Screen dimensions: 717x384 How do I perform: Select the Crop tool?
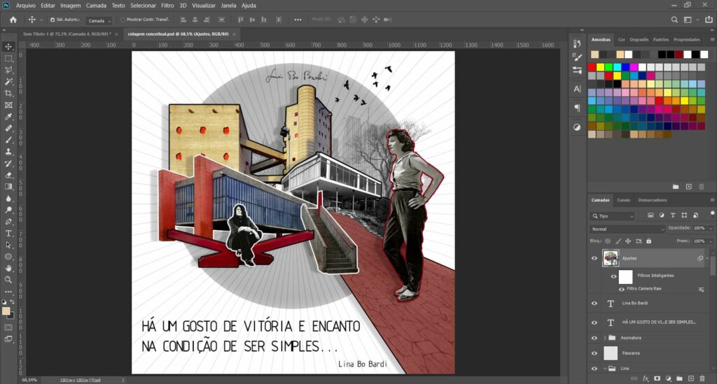pyautogui.click(x=8, y=93)
